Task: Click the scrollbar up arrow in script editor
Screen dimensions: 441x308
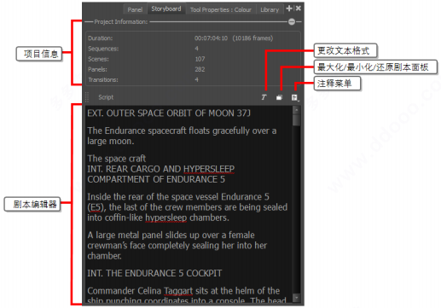Action: [x=296, y=109]
